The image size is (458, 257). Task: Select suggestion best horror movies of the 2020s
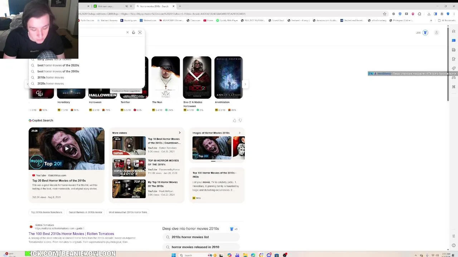pos(87,65)
